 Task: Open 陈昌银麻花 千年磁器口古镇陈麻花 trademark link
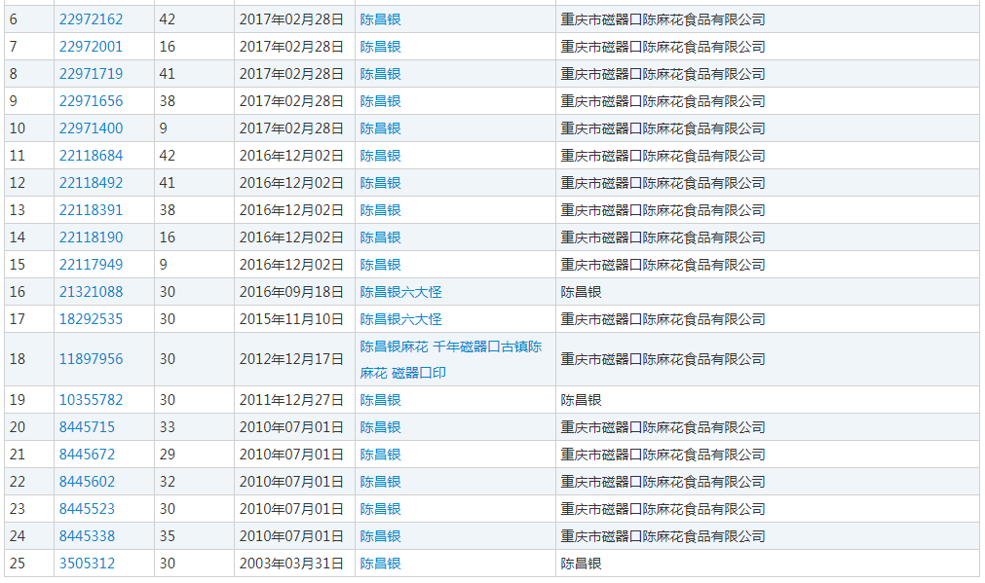click(x=450, y=359)
